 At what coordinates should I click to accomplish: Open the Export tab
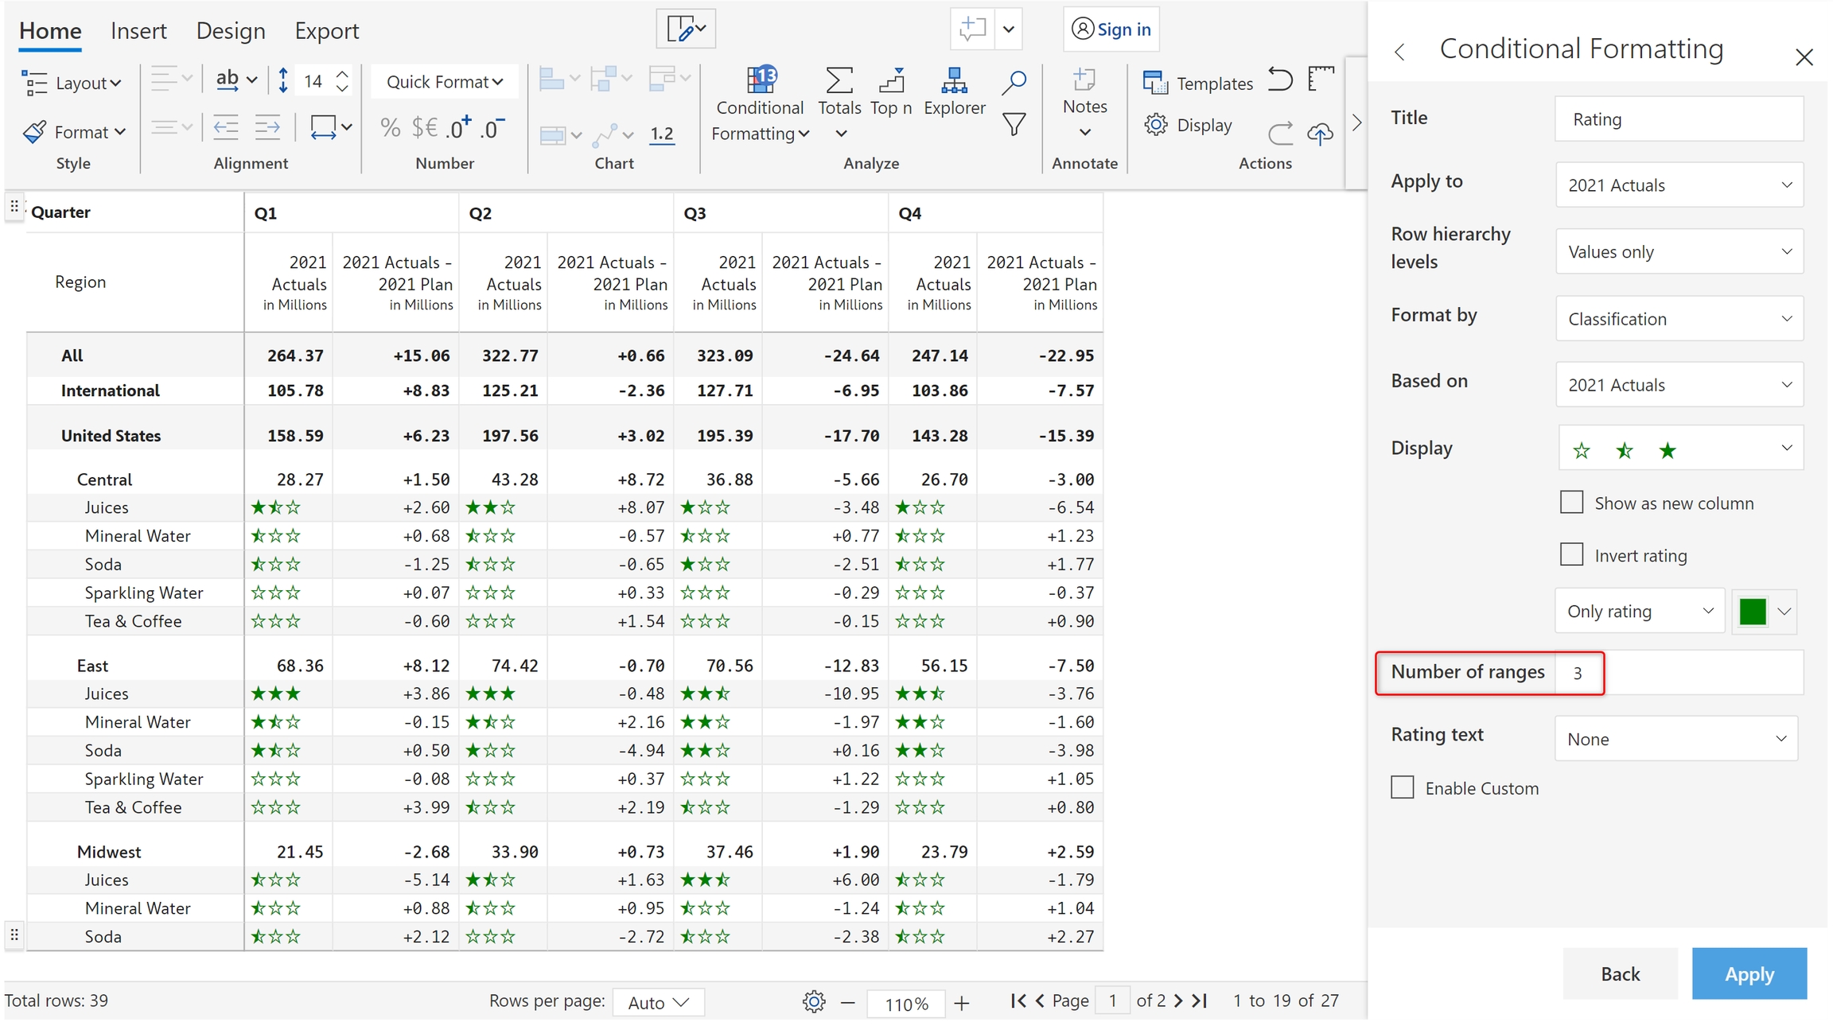[326, 31]
